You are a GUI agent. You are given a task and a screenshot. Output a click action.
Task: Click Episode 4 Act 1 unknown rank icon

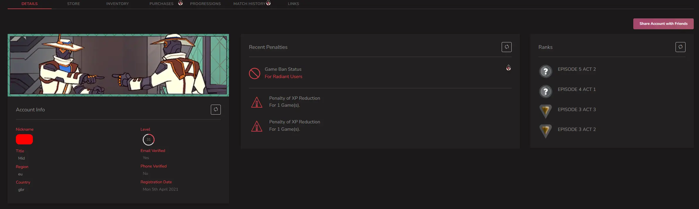tap(545, 91)
